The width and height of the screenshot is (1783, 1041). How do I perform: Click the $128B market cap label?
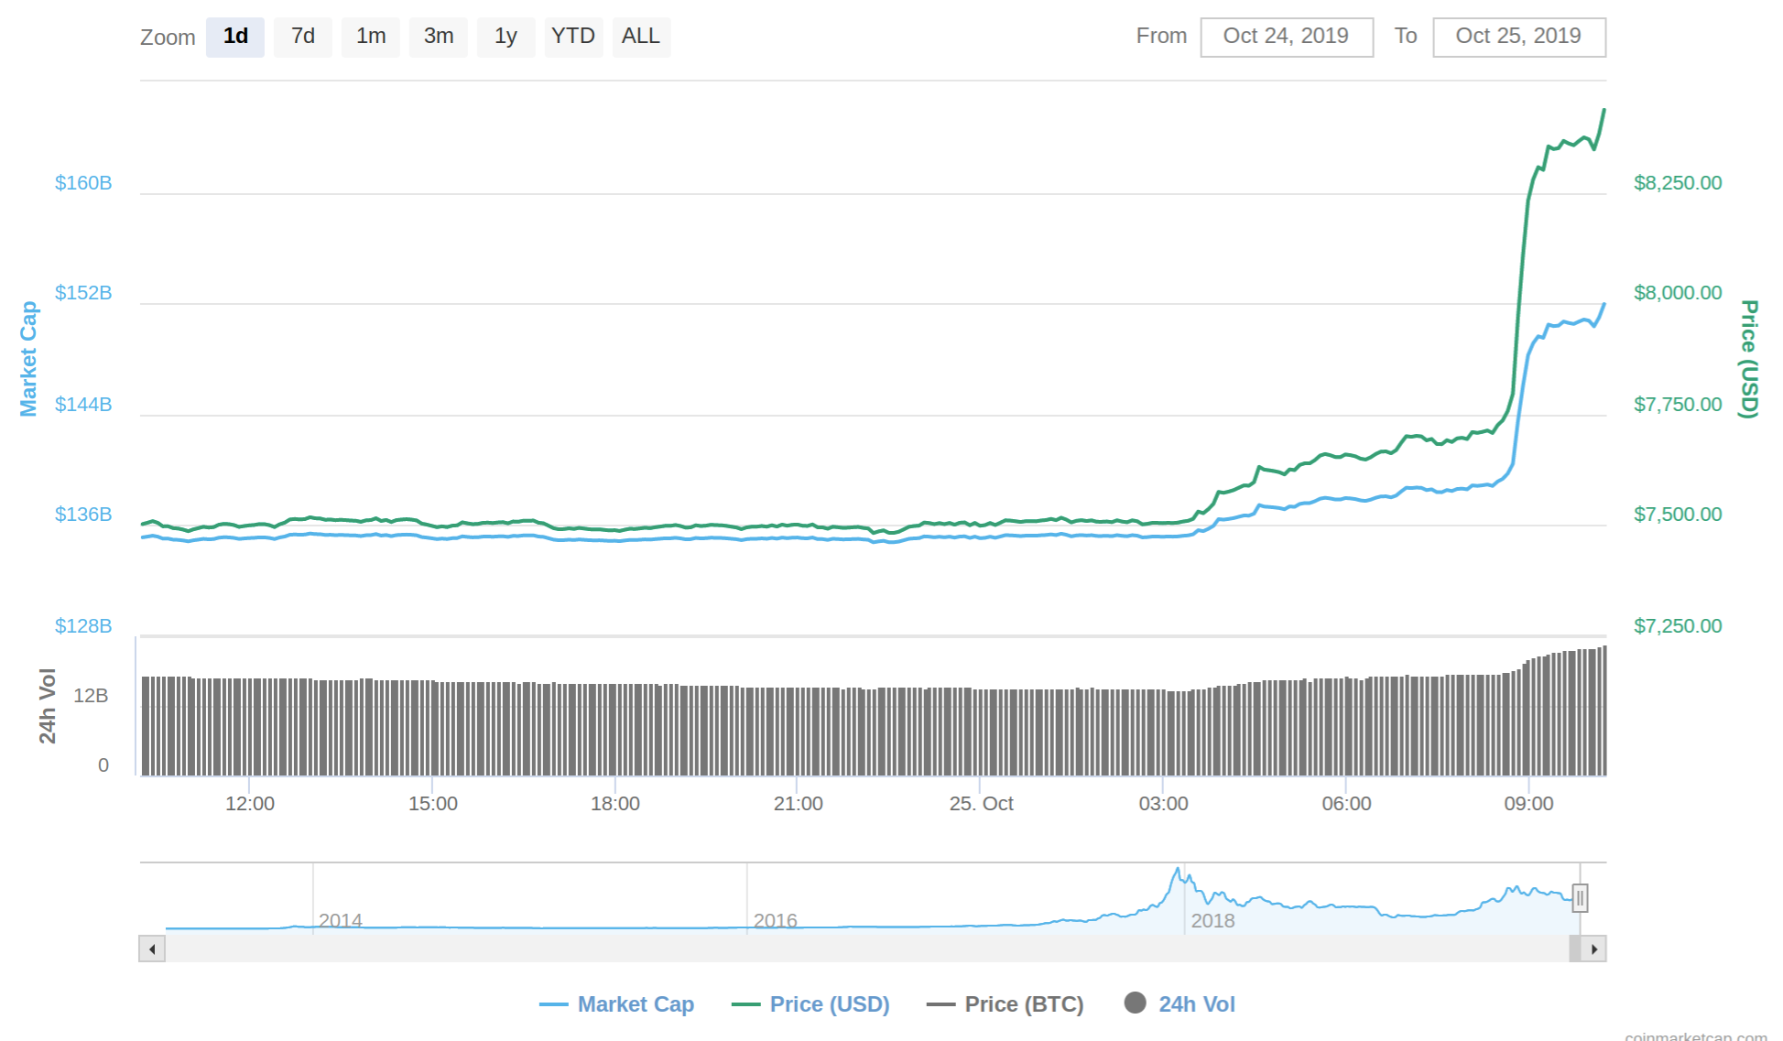83,626
